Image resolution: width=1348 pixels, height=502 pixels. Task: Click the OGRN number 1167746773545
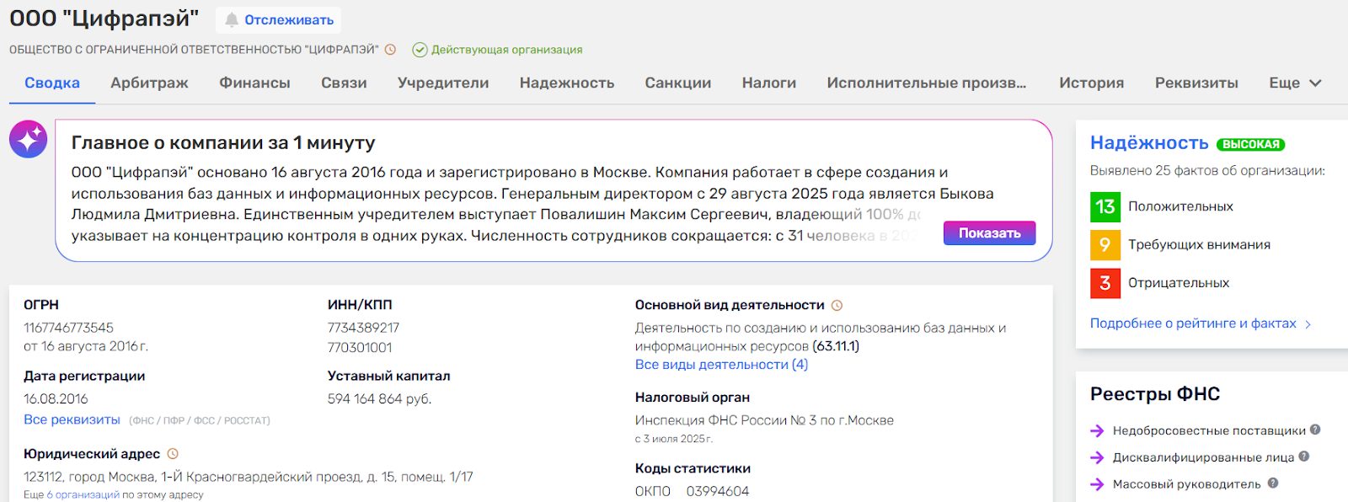(68, 328)
